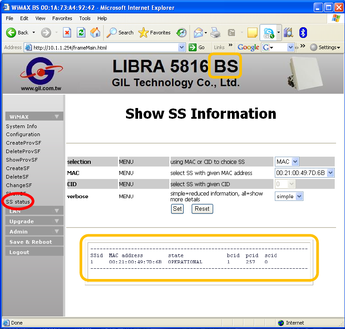The image size is (345, 329).
Task: Expand the Mail button dropdown arrow
Action: pos(206,33)
